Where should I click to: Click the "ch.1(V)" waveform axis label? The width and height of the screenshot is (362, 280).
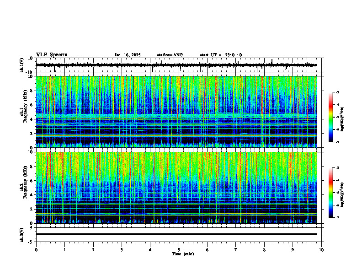pos(21,65)
